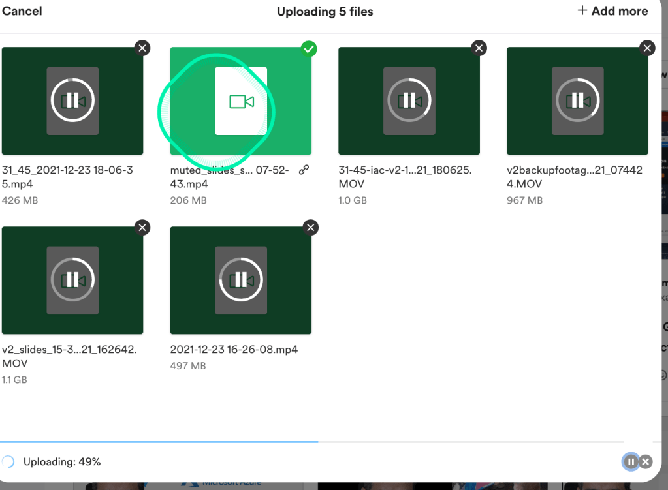Click file name 31-45-iac-v2-1...21_180625.MOV
Screen dimensions: 668x490
tap(405, 177)
